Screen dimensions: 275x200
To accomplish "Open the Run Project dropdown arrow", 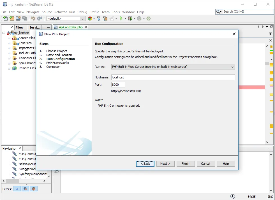I will 125,18.
